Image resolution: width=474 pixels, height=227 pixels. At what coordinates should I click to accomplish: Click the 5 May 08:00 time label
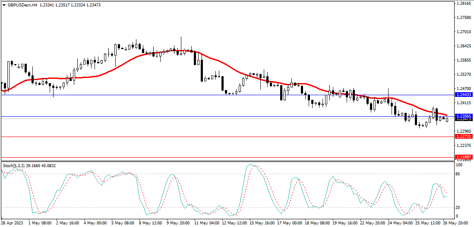tap(122, 224)
